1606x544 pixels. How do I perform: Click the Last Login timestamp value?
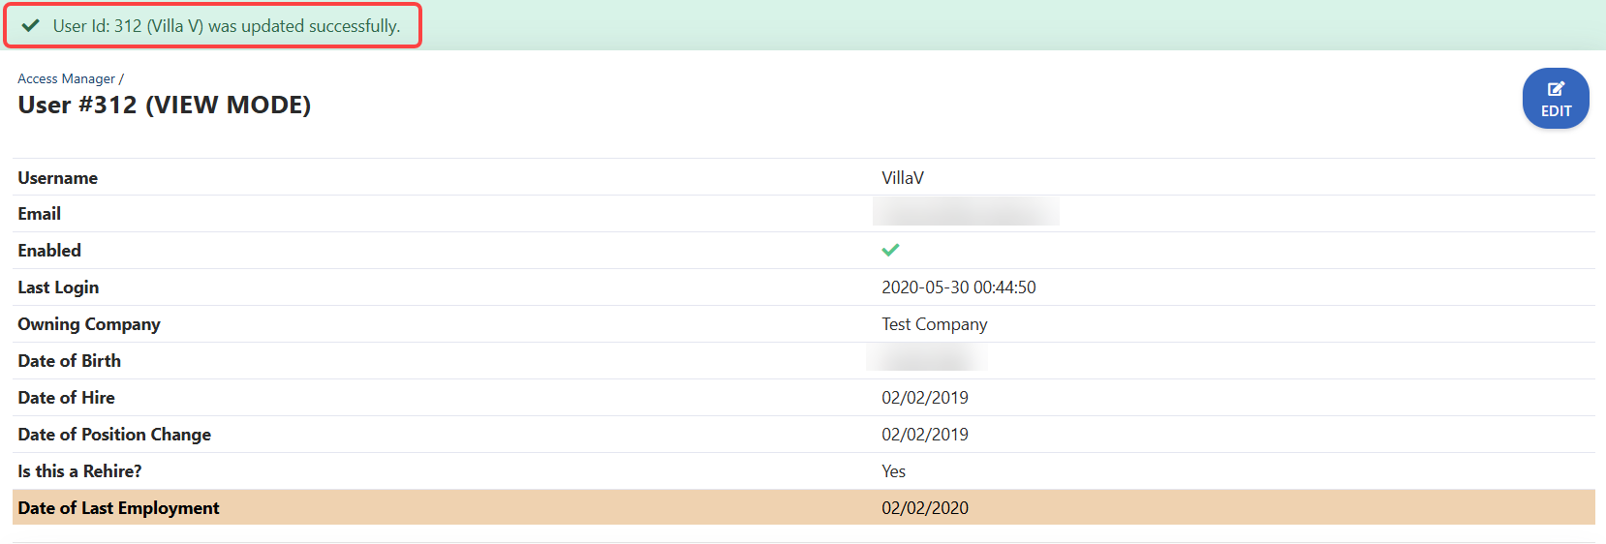tap(958, 287)
